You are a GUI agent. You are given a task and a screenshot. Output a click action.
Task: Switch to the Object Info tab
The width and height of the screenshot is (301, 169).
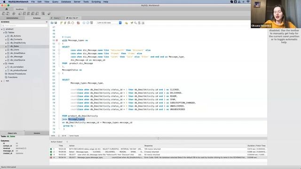point(12,133)
